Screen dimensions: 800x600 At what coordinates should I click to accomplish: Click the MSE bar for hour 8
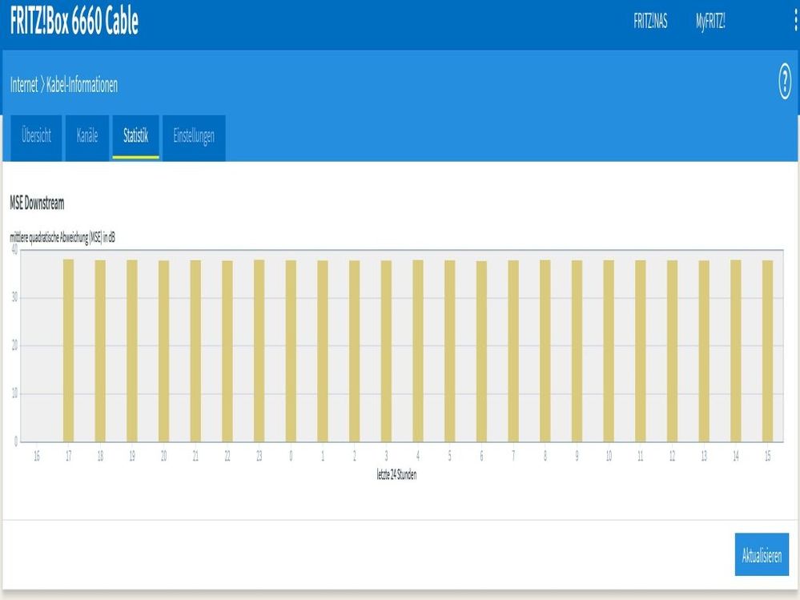pyautogui.click(x=545, y=351)
